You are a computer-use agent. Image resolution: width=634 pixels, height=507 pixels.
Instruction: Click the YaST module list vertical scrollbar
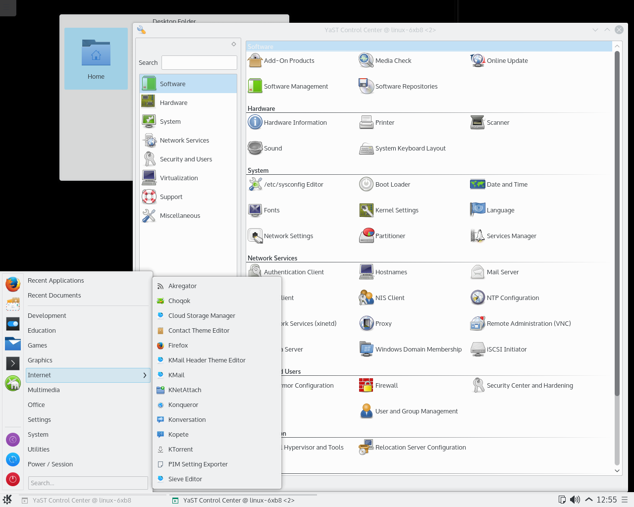point(617,223)
